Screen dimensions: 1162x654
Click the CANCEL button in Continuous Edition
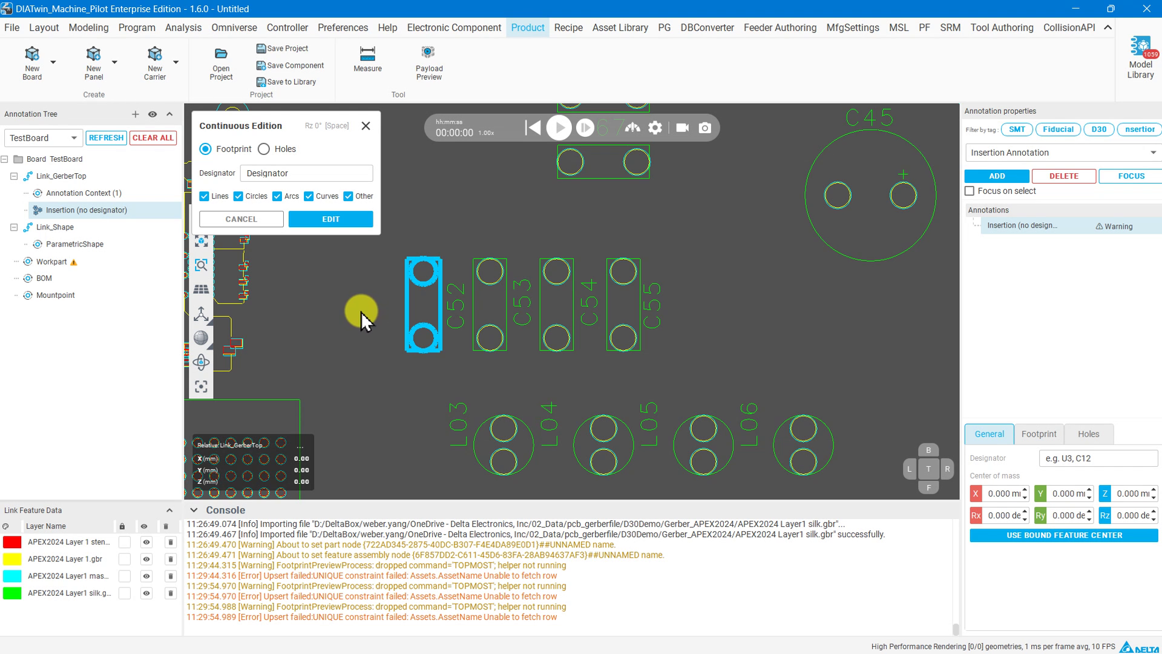[241, 219]
